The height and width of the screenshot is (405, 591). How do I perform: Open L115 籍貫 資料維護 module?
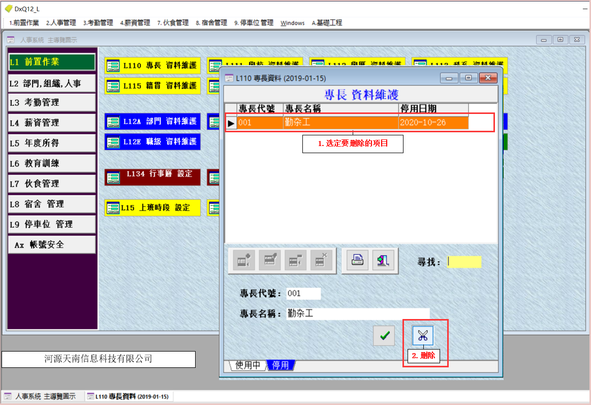coord(152,86)
